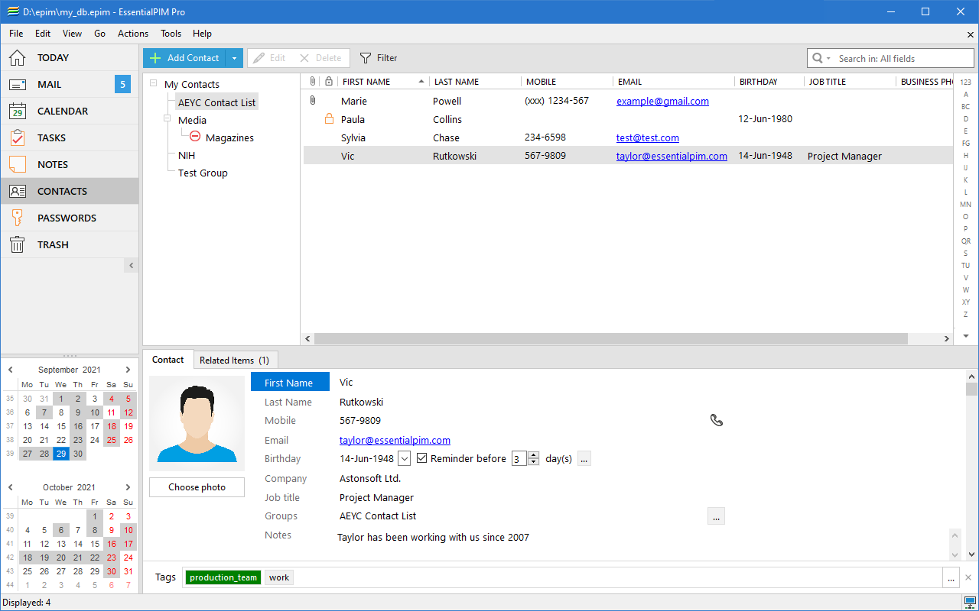
Task: Open the Birthday date picker dropdown
Action: coord(405,459)
